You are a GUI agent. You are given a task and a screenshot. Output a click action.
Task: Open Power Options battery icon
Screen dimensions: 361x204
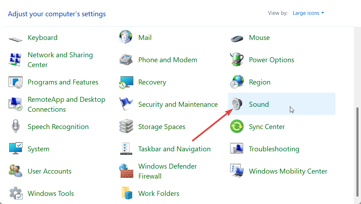(237, 59)
